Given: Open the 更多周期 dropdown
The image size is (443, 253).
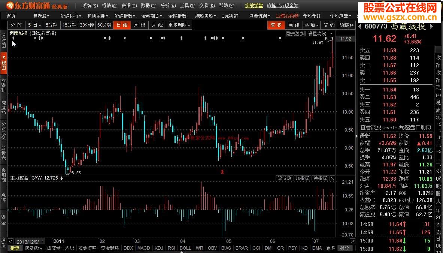Looking at the screenshot, I should click(x=179, y=25).
